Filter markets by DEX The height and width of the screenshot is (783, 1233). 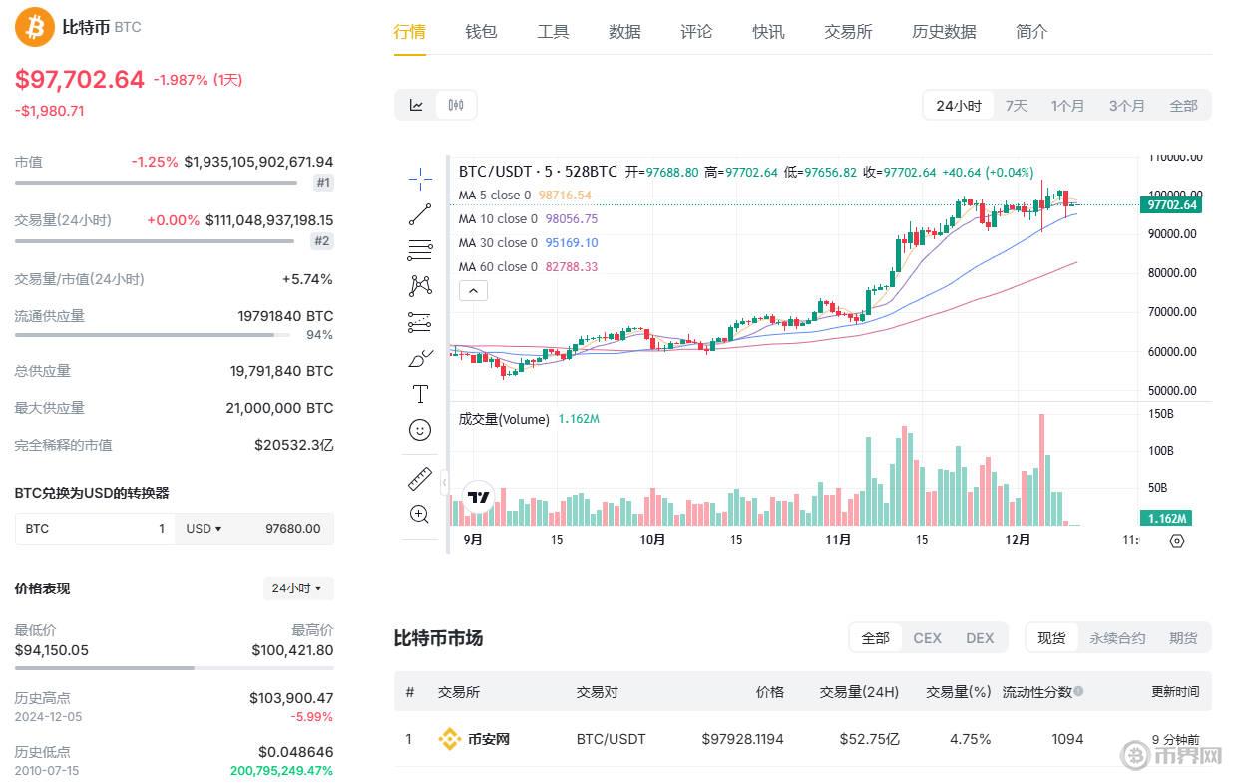click(x=980, y=637)
